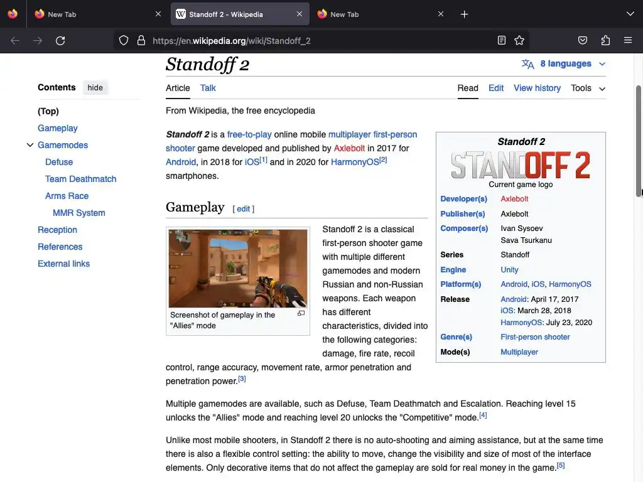Open the Talk page tab
Image resolution: width=643 pixels, height=482 pixels.
(208, 88)
